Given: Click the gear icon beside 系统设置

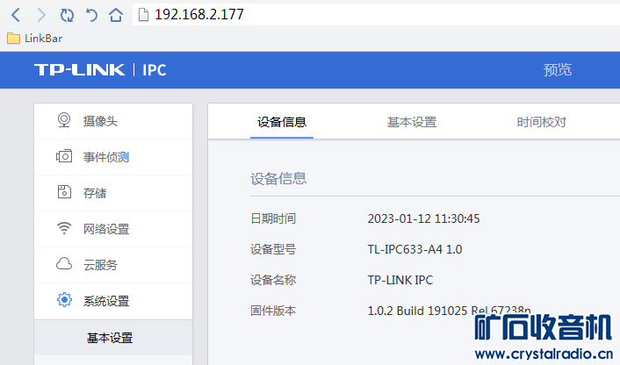Looking at the screenshot, I should [64, 300].
